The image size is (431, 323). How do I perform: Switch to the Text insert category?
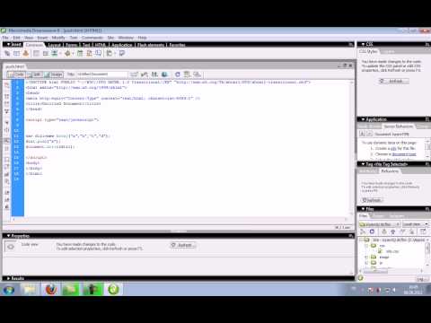(86, 45)
